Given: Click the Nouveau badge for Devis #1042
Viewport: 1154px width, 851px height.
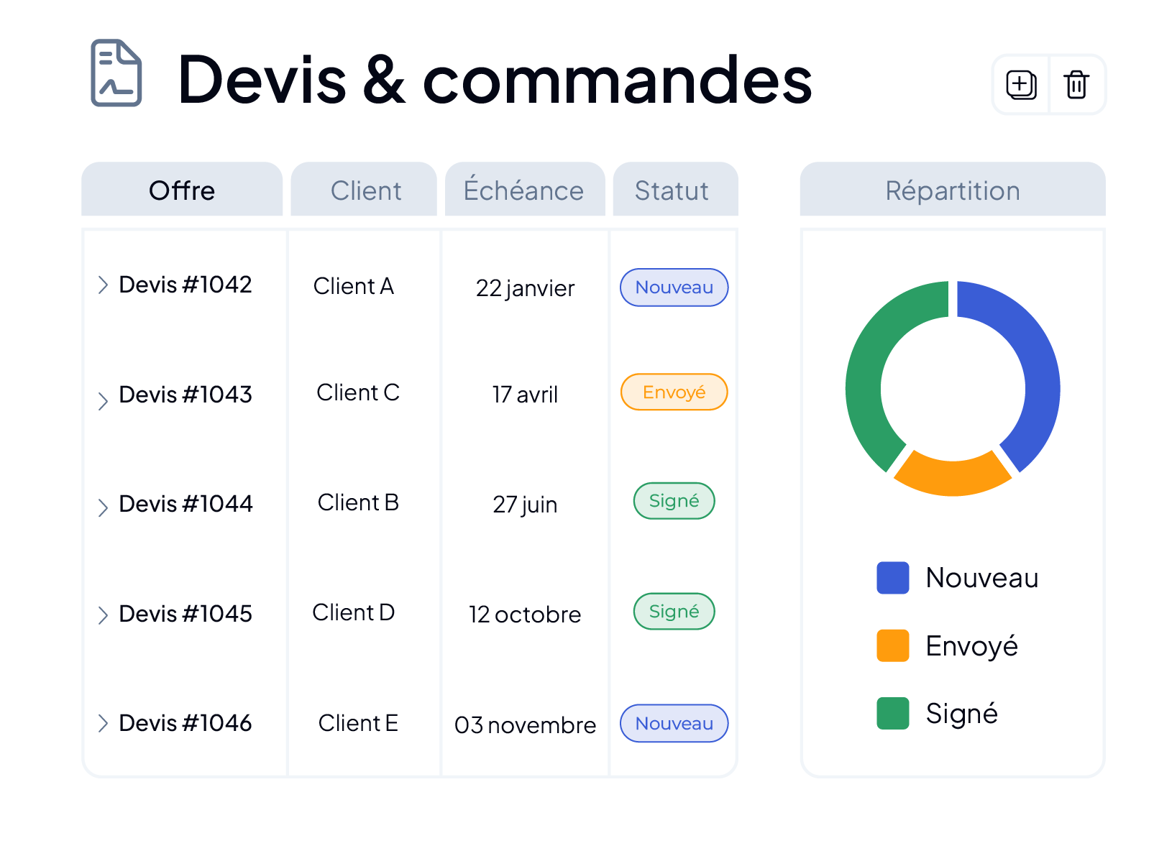Looking at the screenshot, I should click(674, 287).
